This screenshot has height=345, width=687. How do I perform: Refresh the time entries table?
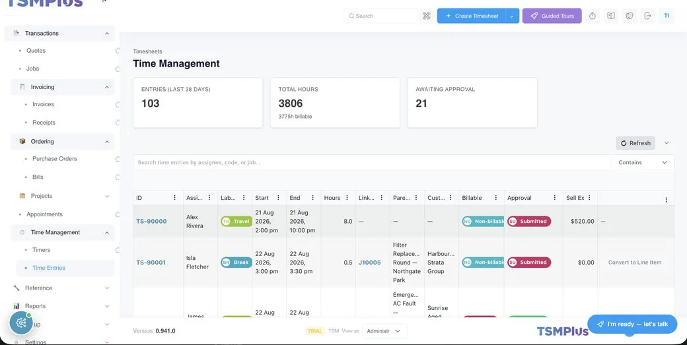pyautogui.click(x=635, y=143)
